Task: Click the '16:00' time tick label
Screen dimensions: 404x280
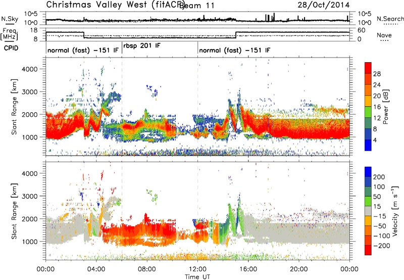Action: [x=248, y=269]
